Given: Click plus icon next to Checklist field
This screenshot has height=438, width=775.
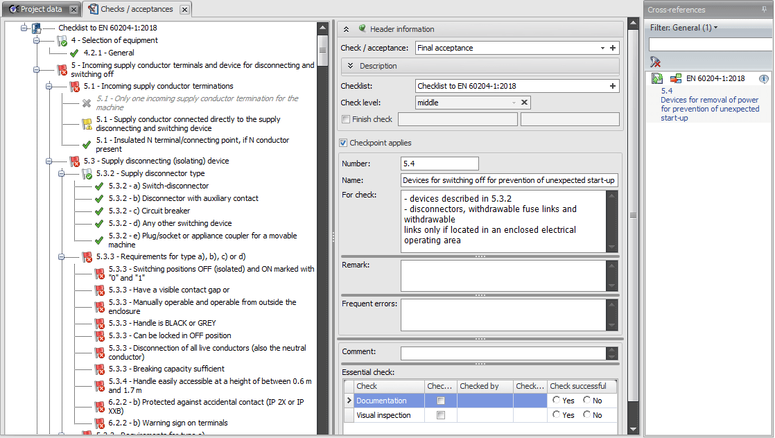Looking at the screenshot, I should pyautogui.click(x=613, y=86).
